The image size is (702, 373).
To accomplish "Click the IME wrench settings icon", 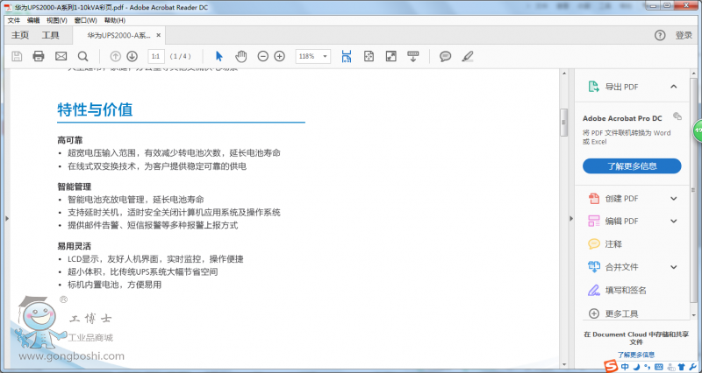I will pyautogui.click(x=694, y=367).
